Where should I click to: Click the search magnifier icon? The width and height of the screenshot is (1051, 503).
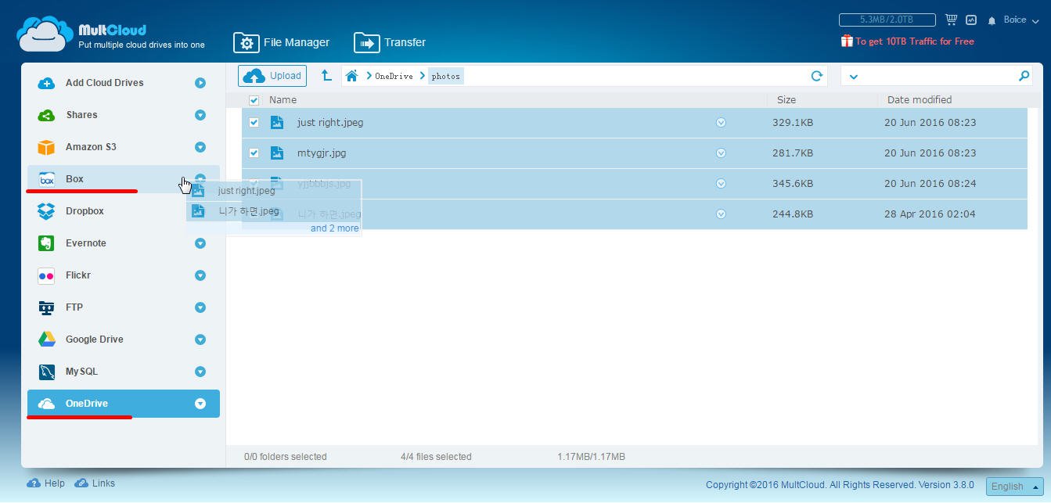click(1024, 76)
